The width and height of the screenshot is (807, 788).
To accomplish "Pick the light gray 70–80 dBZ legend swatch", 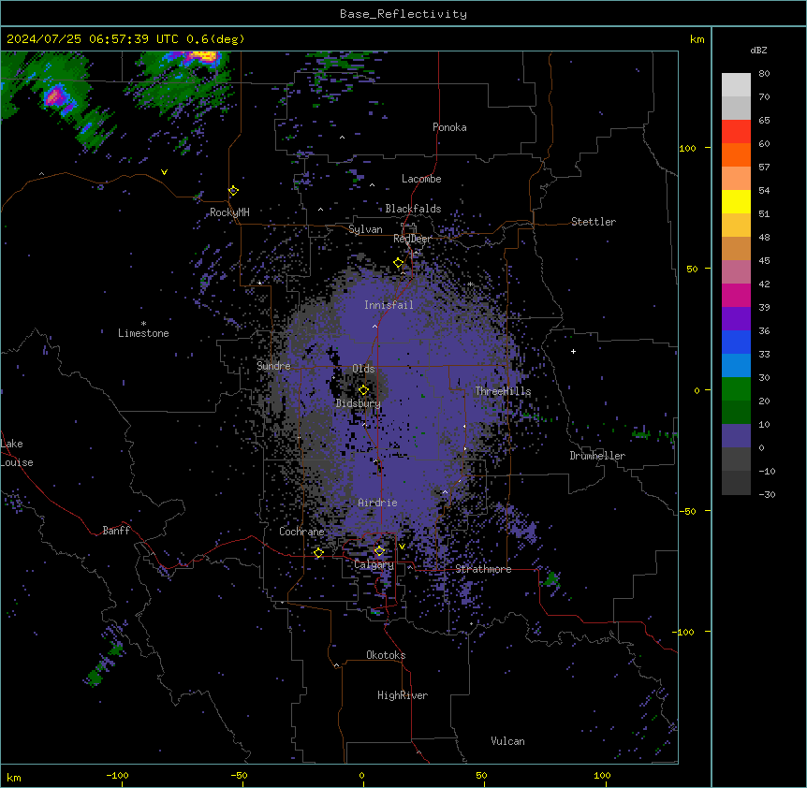I will (x=736, y=85).
